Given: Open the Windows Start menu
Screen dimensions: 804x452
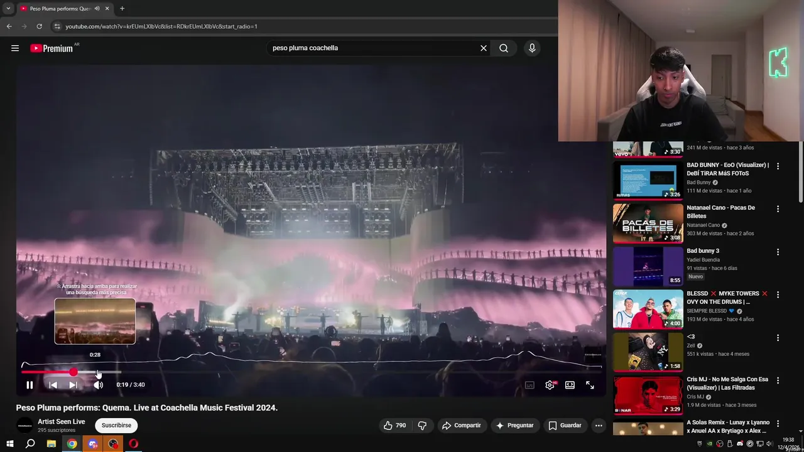Looking at the screenshot, I should 9,444.
